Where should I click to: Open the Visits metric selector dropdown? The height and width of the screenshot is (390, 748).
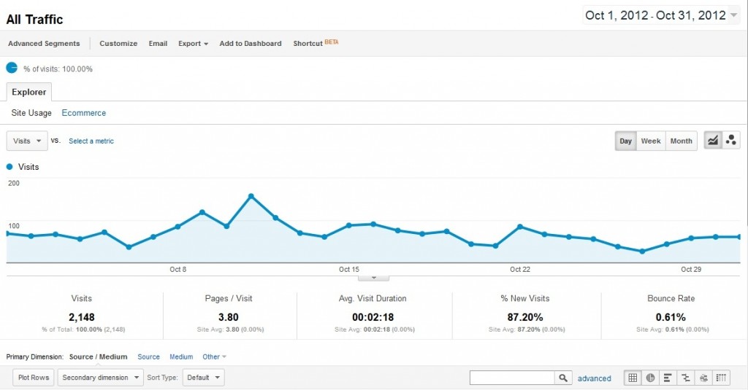pyautogui.click(x=27, y=141)
